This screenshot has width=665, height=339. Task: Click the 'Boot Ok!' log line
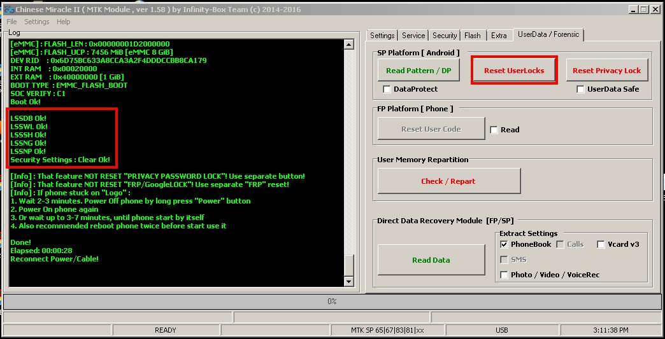pos(25,102)
